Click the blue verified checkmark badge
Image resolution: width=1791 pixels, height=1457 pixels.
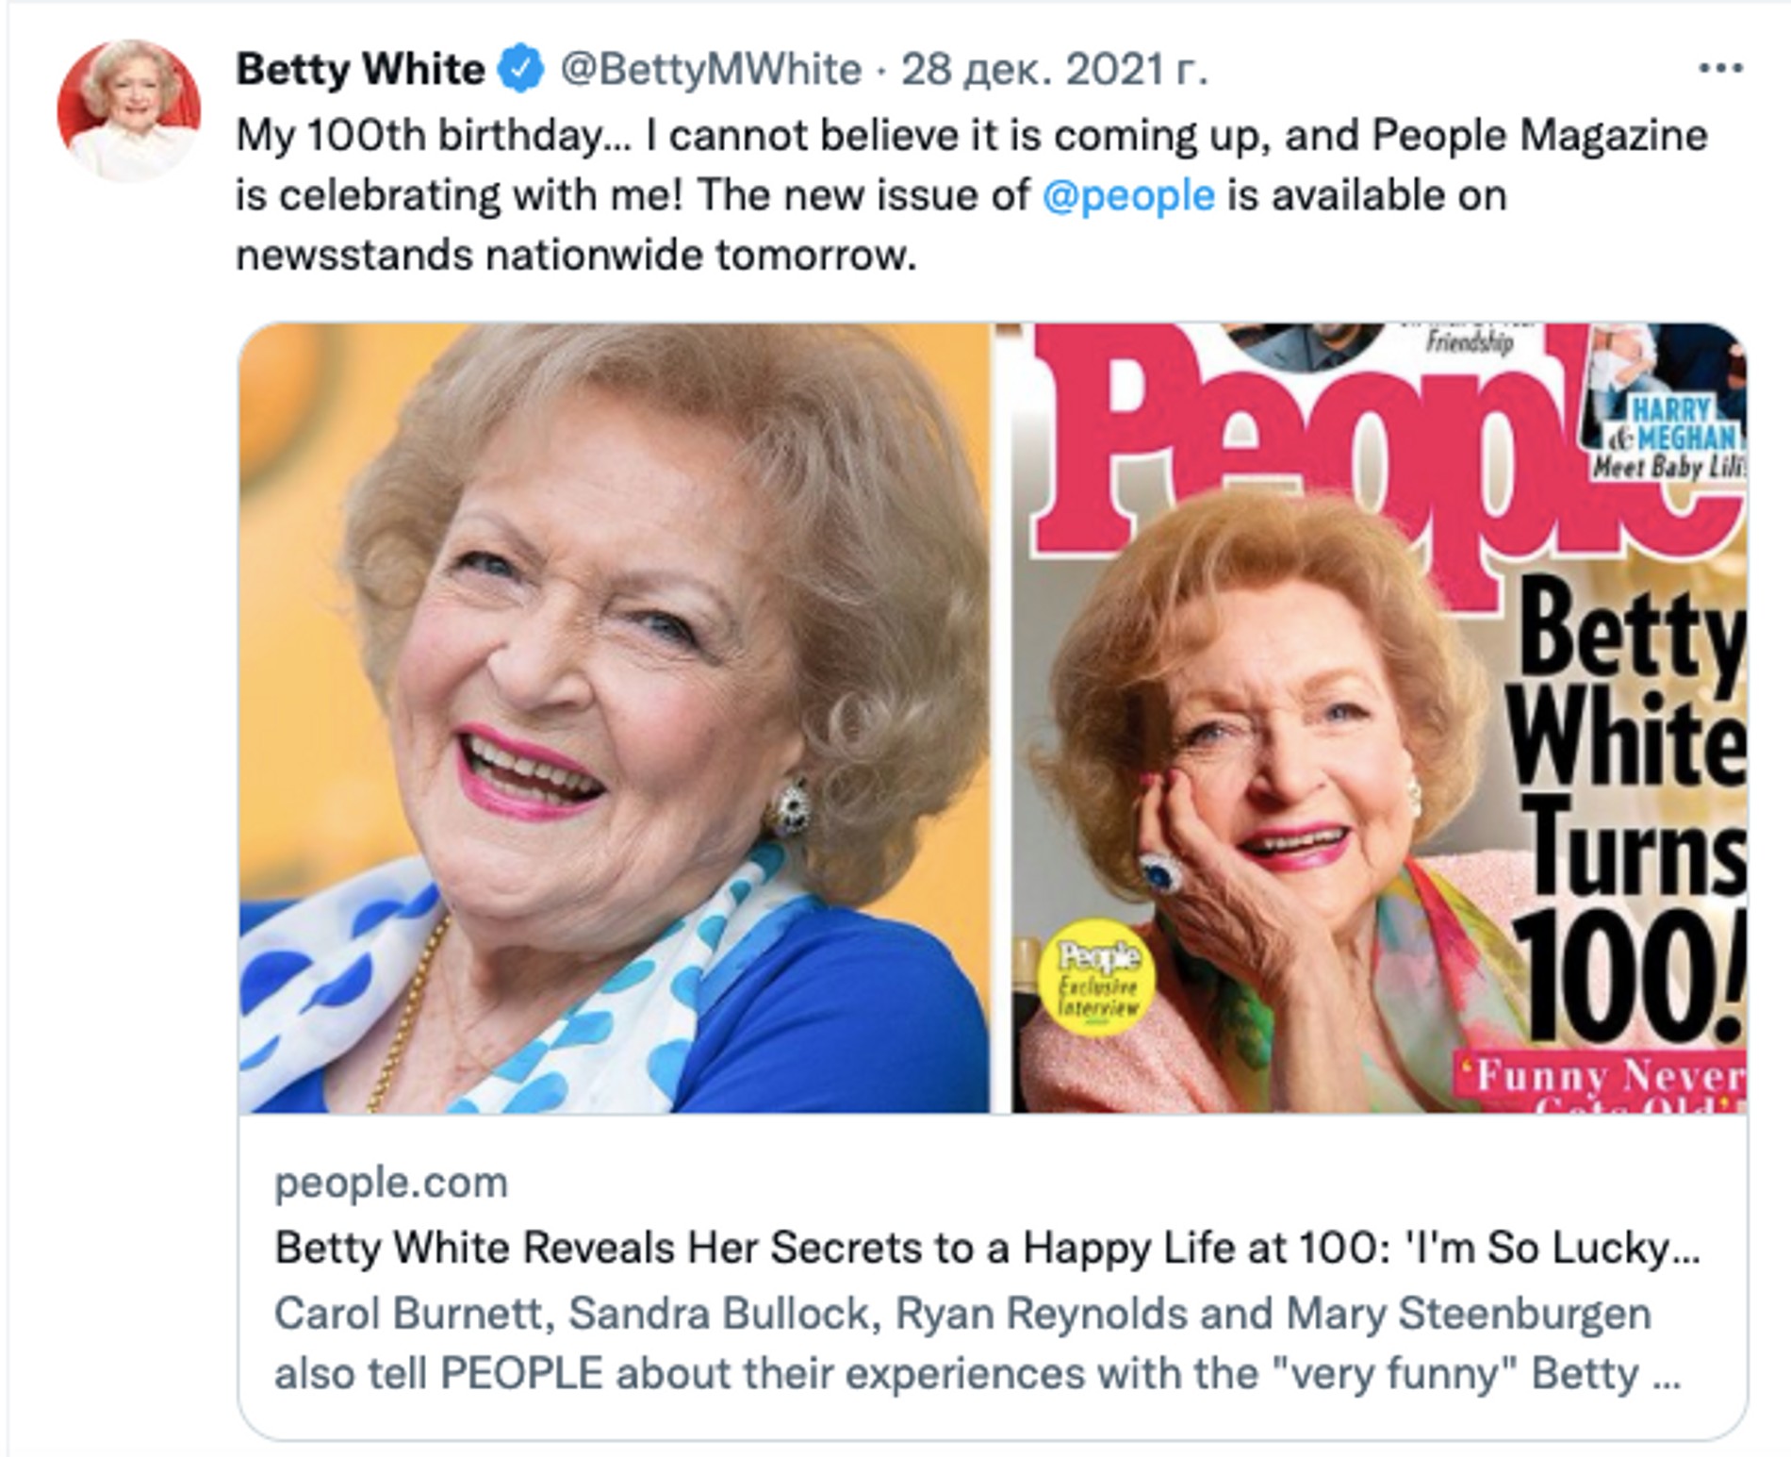521,70
